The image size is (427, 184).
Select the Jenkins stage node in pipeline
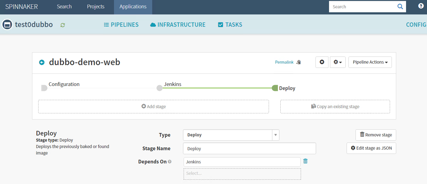(160, 88)
